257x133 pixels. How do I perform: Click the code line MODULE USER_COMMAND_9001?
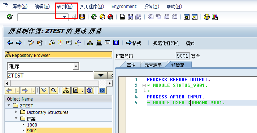[x=186, y=103]
